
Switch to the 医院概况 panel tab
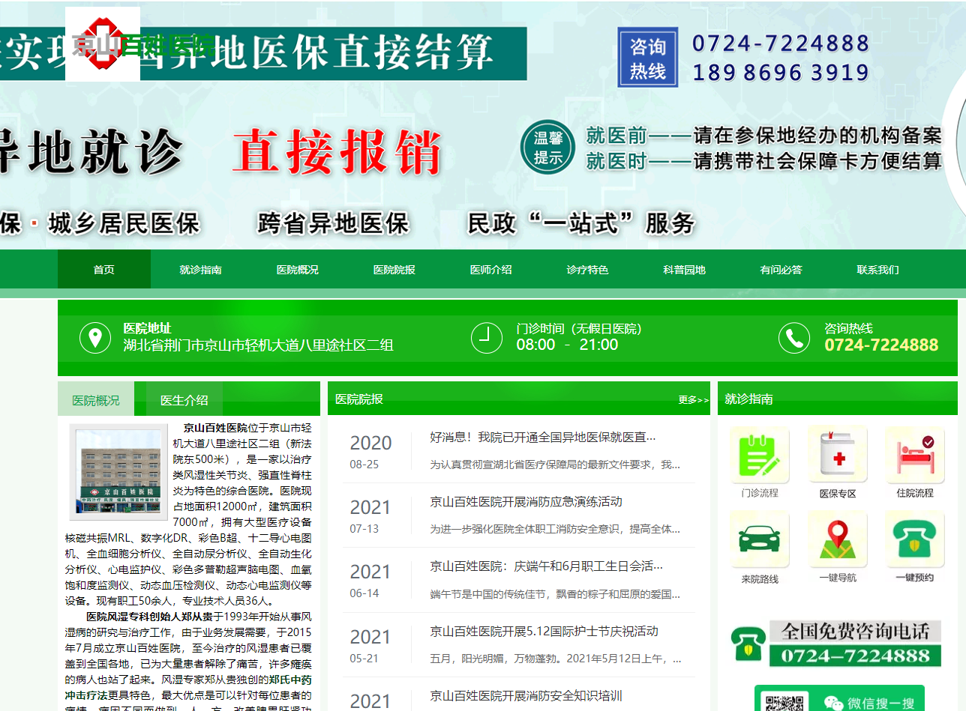point(96,399)
